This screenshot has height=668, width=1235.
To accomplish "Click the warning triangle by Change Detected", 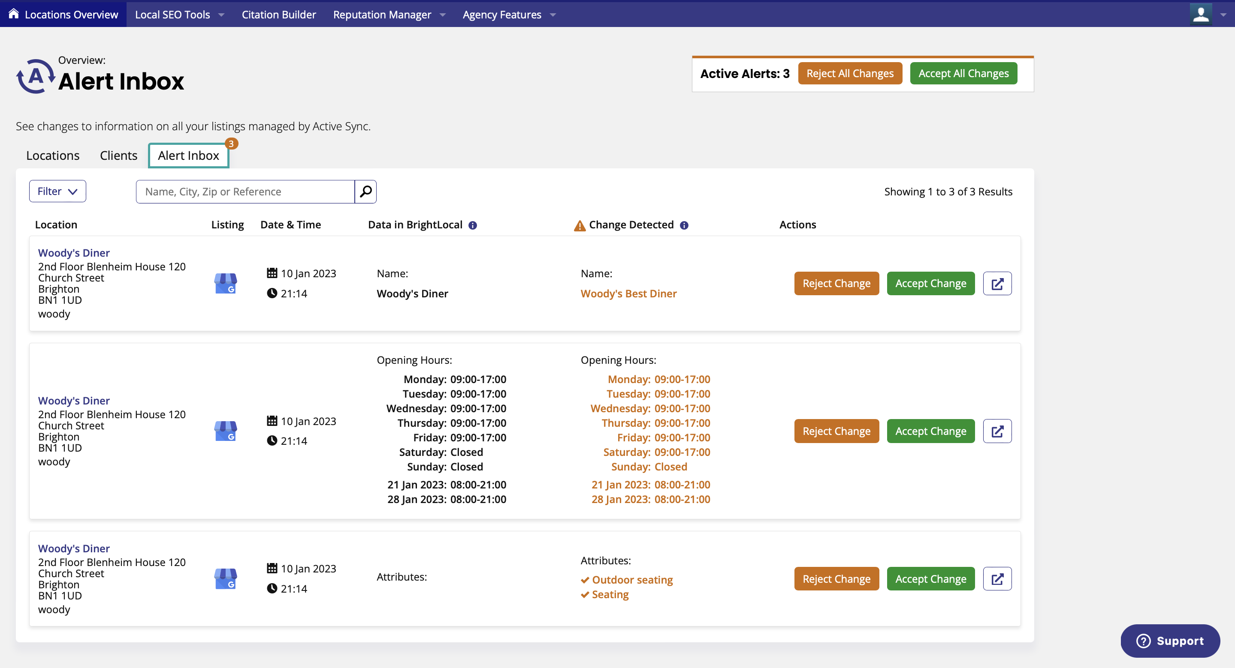I will pyautogui.click(x=580, y=225).
